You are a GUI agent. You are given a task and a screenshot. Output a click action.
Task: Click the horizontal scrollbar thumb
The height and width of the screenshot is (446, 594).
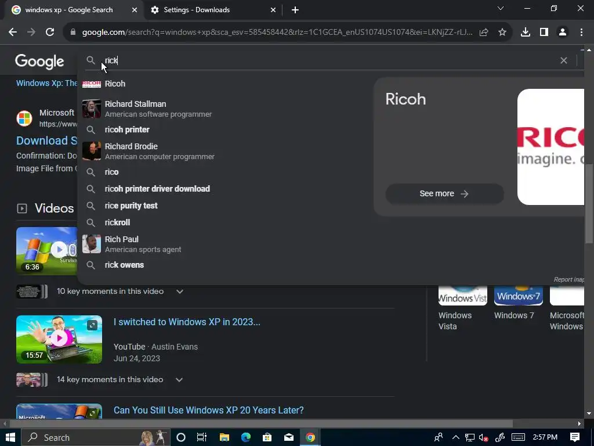(x=261, y=423)
